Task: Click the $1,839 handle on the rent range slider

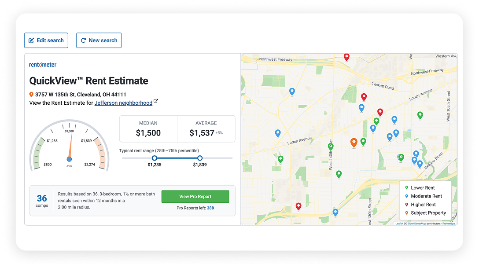Action: coord(200,158)
